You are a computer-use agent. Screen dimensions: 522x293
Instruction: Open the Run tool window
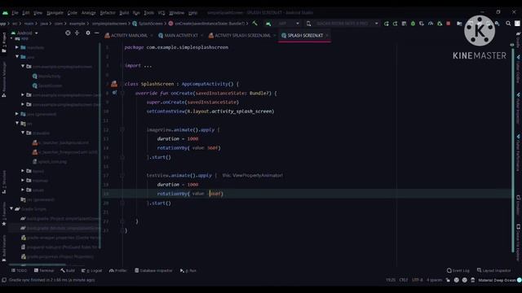(x=188, y=270)
